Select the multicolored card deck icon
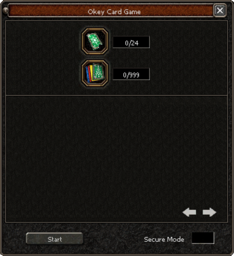 pos(95,73)
